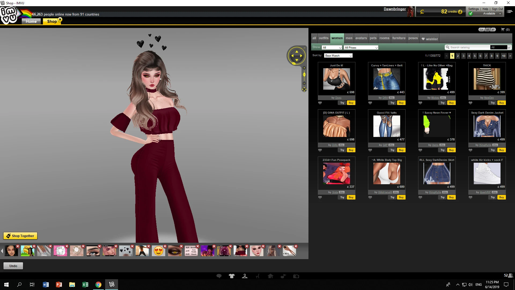Click the camera zoom in plus button
This screenshot has width=515, height=290.
304,68
